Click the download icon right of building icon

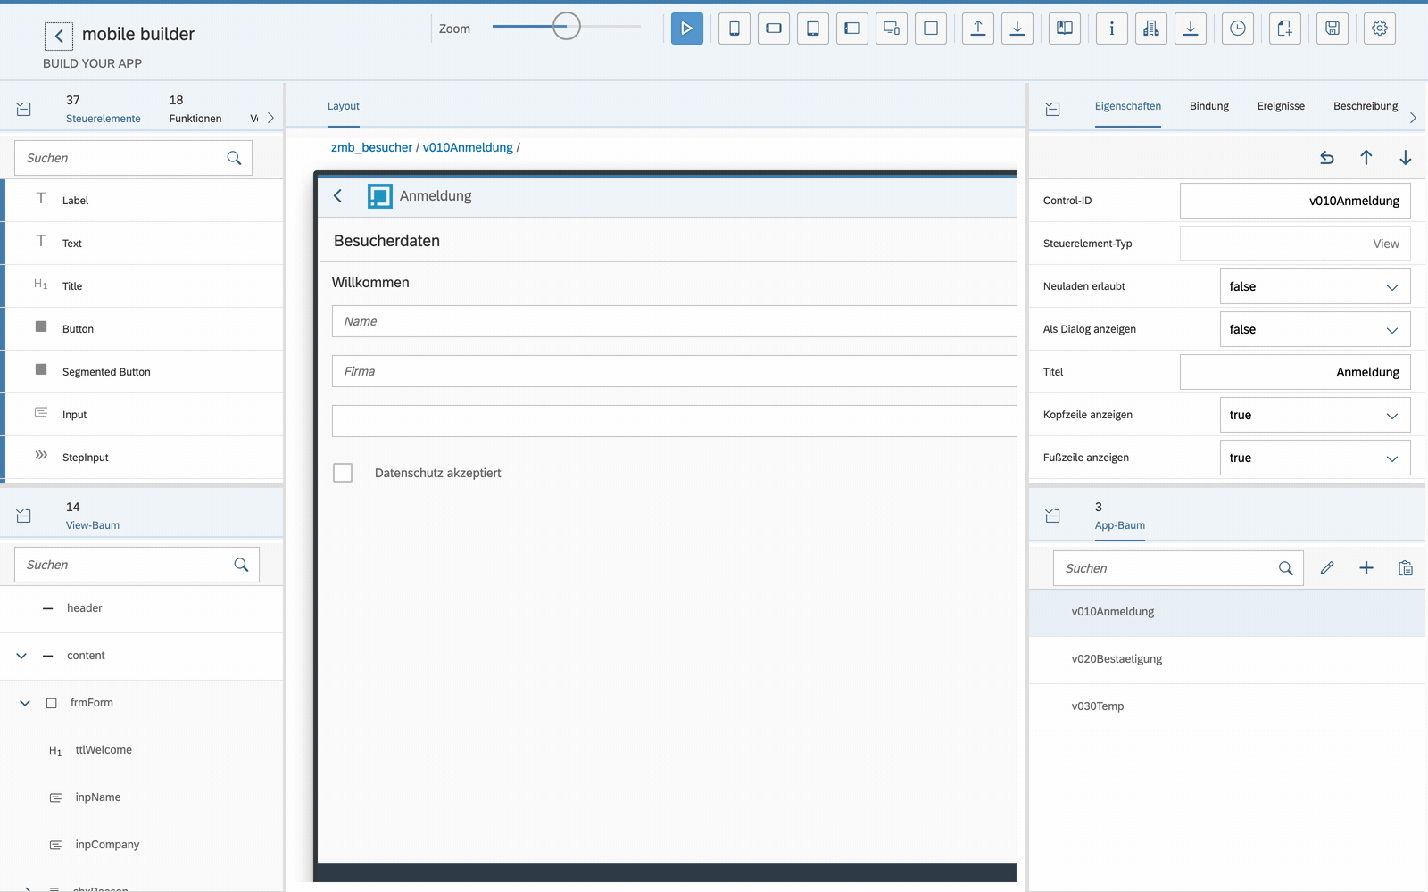1191,29
